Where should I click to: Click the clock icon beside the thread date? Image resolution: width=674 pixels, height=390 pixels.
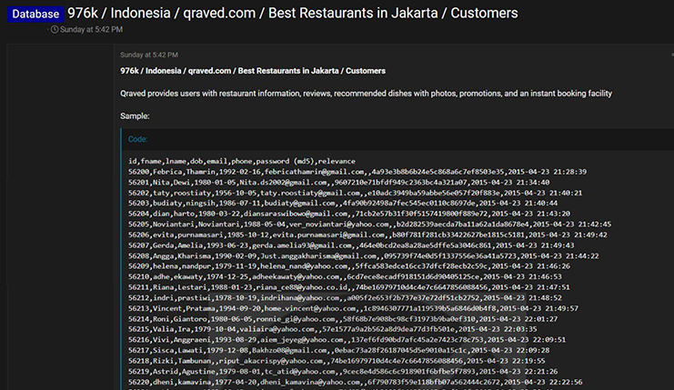coord(55,30)
